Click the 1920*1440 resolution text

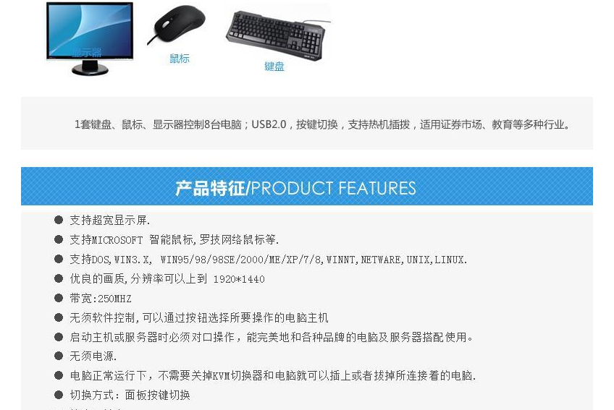(x=239, y=279)
